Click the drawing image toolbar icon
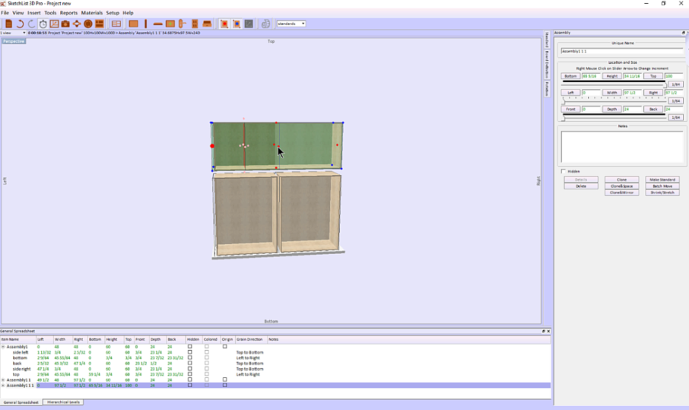This screenshot has width=689, height=410. (x=54, y=24)
